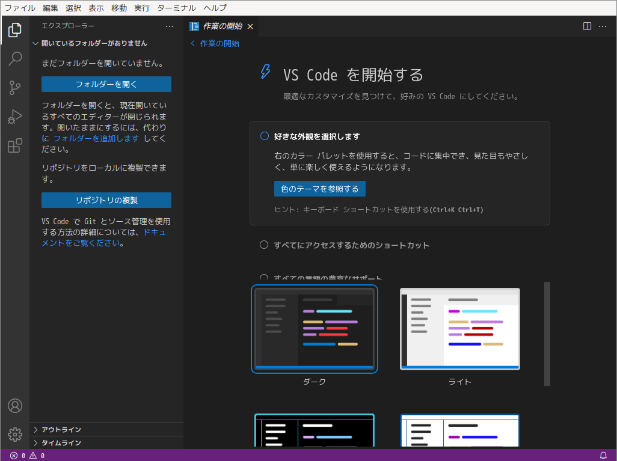Click the VS Code を開始する heading
Viewport: 617px width, 461px height.
(x=353, y=75)
